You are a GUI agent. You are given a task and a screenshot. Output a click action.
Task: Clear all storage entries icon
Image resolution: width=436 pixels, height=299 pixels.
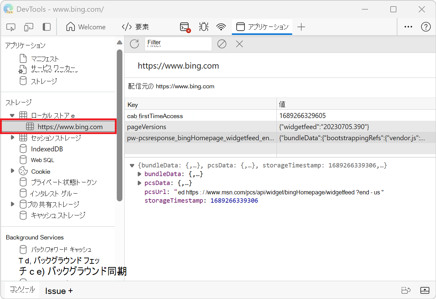click(x=222, y=44)
